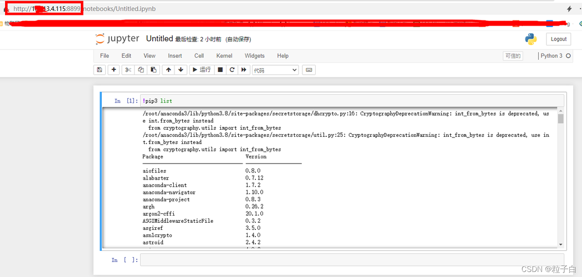Interrupt the kernel with stop icon
The height and width of the screenshot is (277, 582).
click(220, 69)
